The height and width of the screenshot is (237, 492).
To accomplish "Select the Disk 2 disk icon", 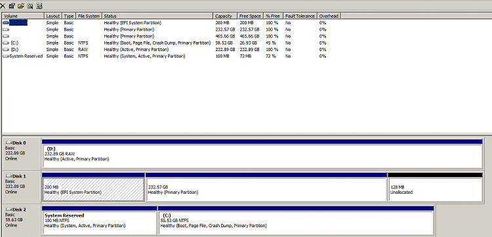I will (9, 210).
